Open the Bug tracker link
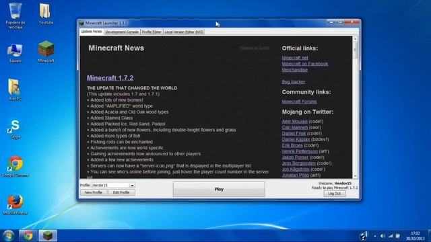The height and width of the screenshot is (242, 431). (x=294, y=82)
